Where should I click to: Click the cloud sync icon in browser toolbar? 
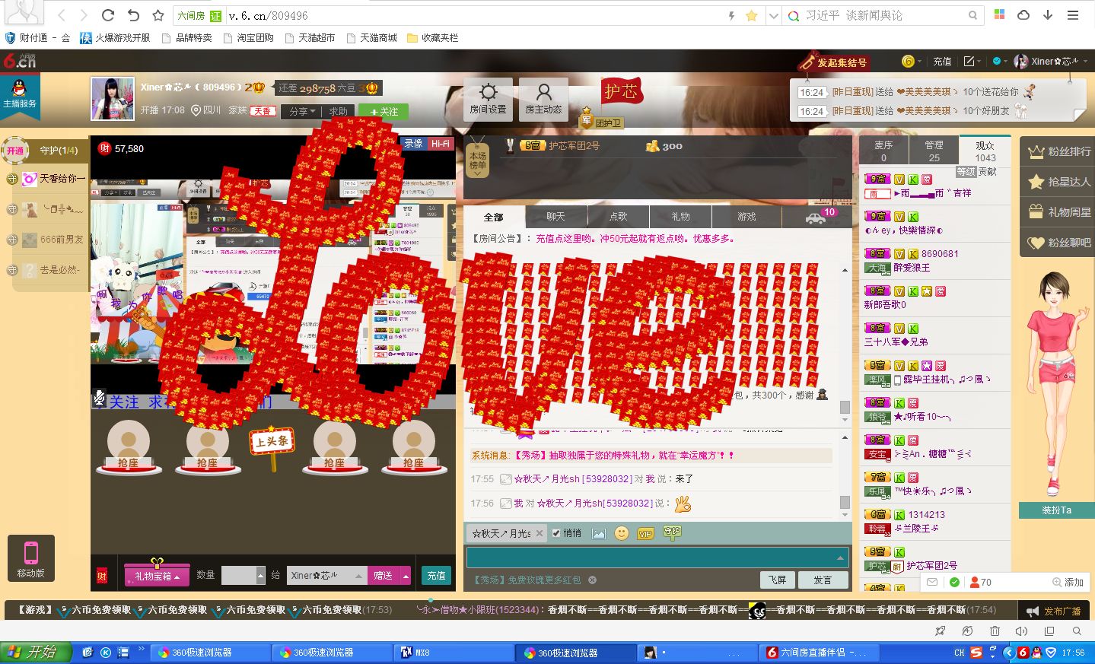pyautogui.click(x=1023, y=14)
